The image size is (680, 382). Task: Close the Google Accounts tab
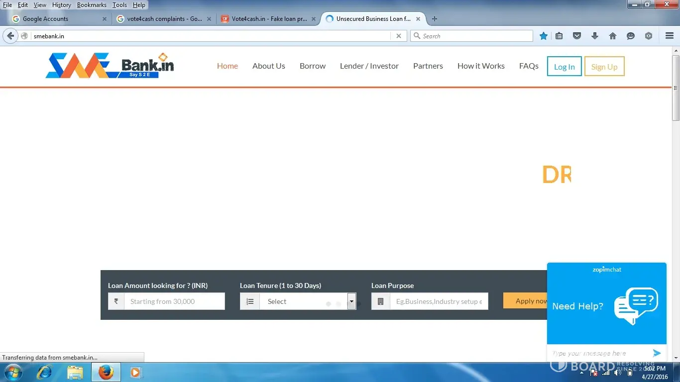click(x=105, y=19)
